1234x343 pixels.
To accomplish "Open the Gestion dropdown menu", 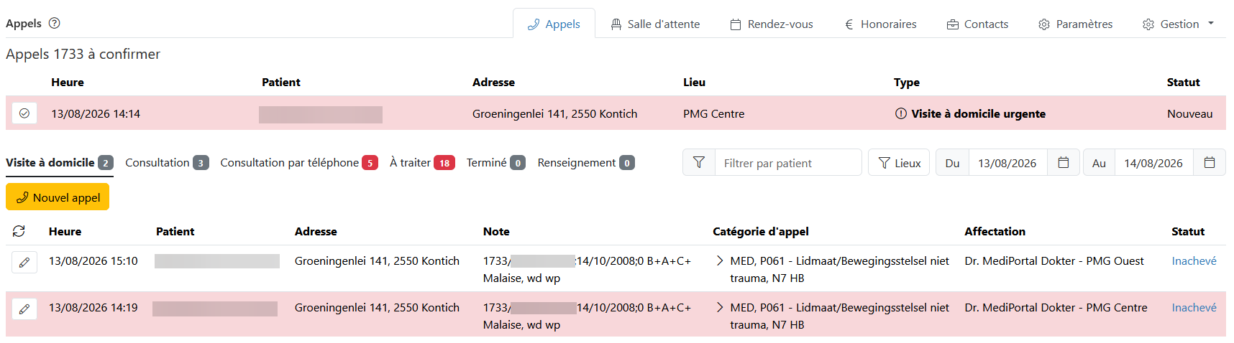I will click(1179, 24).
